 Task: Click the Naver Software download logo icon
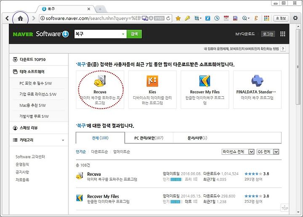tap(66, 34)
